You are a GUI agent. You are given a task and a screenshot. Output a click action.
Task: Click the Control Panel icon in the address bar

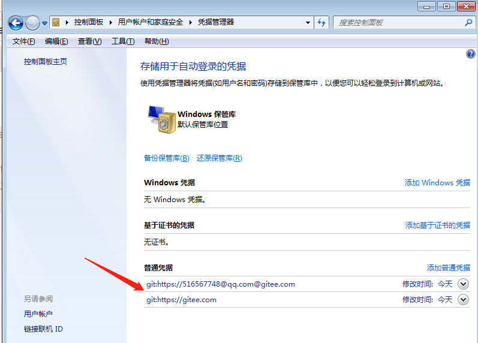coord(56,22)
